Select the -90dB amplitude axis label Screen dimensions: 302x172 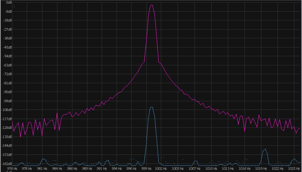pos(7,92)
